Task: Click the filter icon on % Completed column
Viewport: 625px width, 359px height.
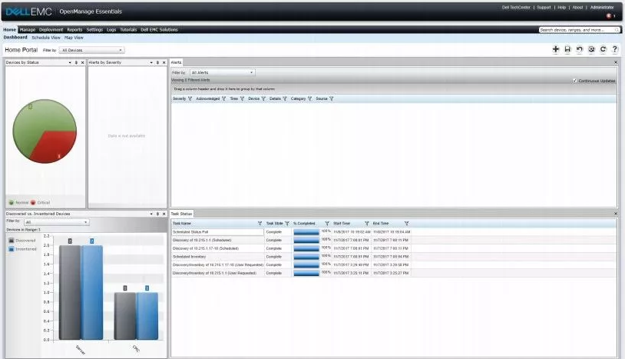Action: (x=327, y=224)
